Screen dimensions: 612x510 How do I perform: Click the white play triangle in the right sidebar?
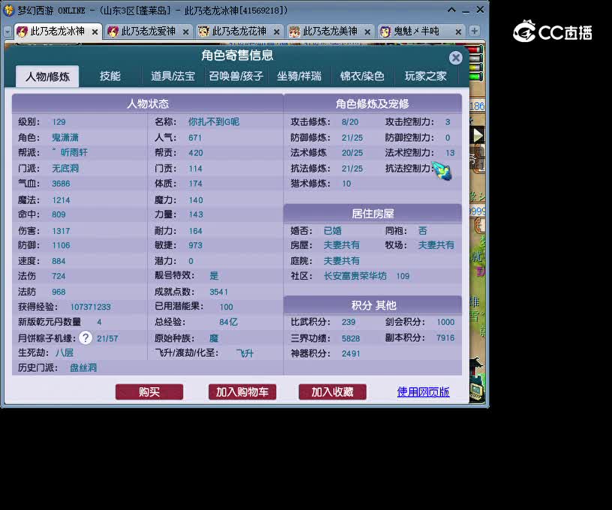click(478, 136)
